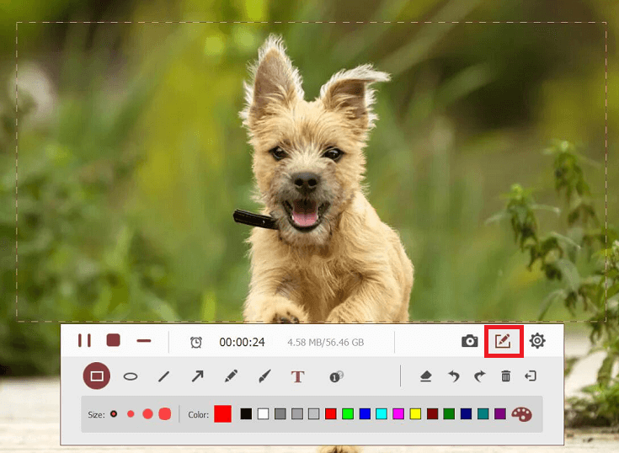Choose the largest brush size dot
Image resolution: width=619 pixels, height=453 pixels.
(x=164, y=414)
